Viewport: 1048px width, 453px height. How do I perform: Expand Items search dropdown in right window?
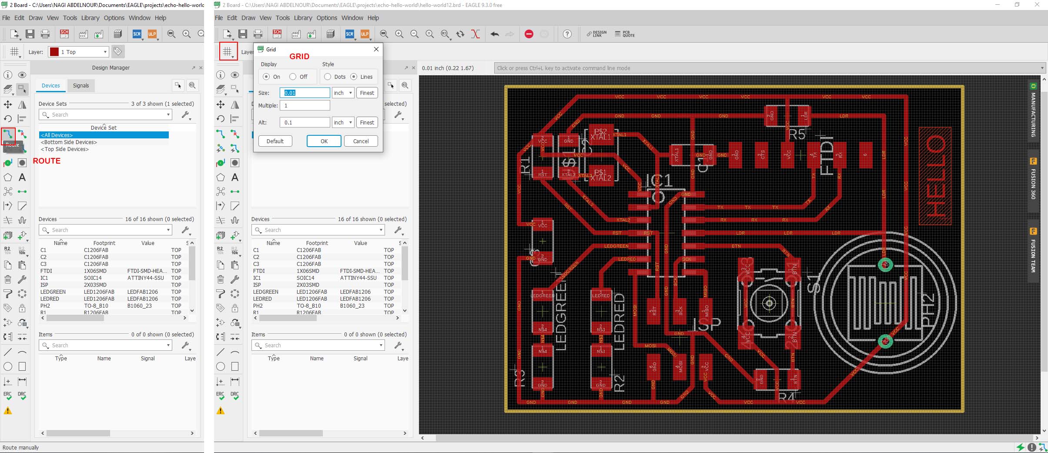pyautogui.click(x=381, y=345)
